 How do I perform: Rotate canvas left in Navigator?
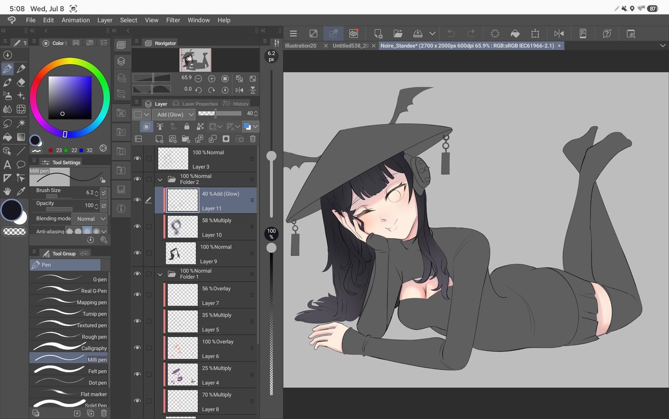pos(198,89)
